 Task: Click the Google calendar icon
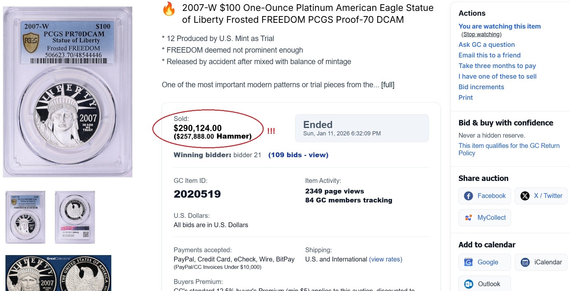click(x=468, y=262)
